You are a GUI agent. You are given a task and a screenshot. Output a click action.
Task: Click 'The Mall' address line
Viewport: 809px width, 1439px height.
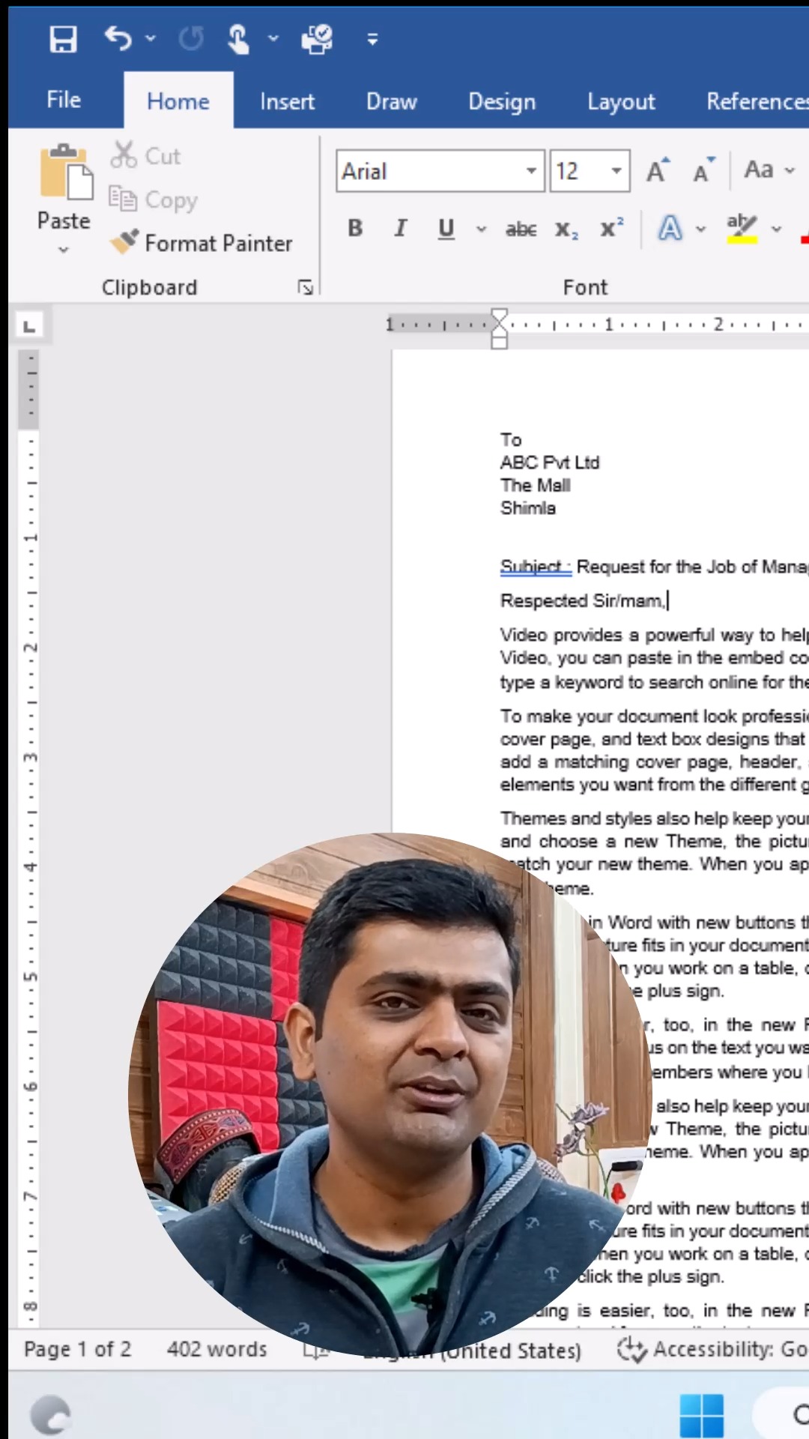[536, 485]
